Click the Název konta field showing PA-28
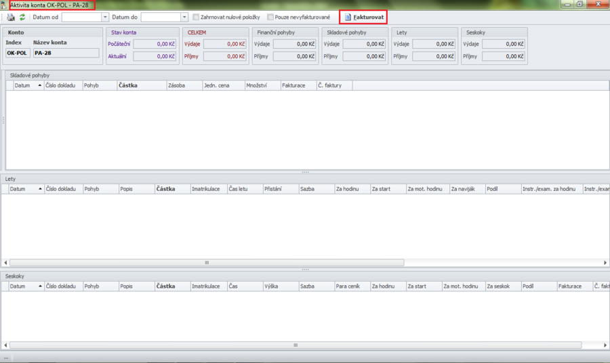The image size is (610, 363). (x=66, y=53)
